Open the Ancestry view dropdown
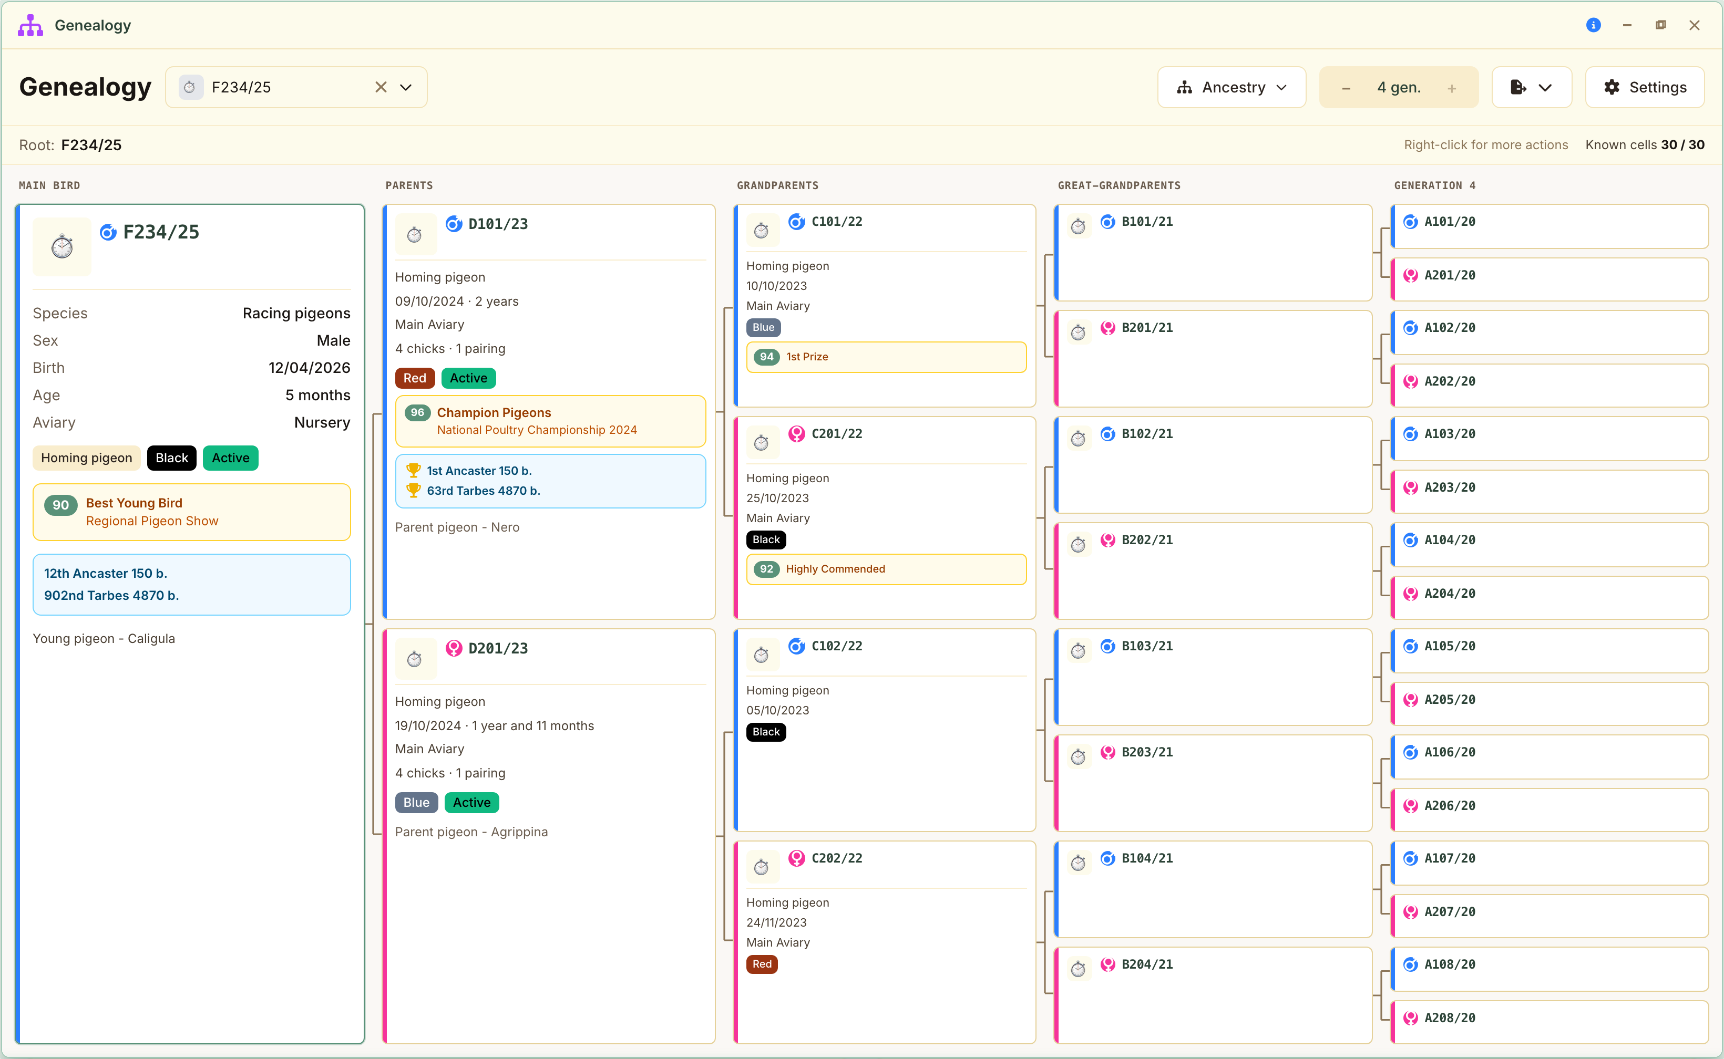Screen dimensions: 1724x1059 (x=1232, y=87)
